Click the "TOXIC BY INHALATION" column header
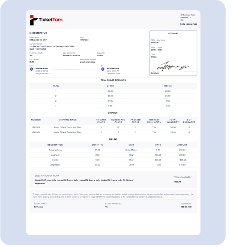The width and height of the screenshot is (233, 247). pos(154,121)
